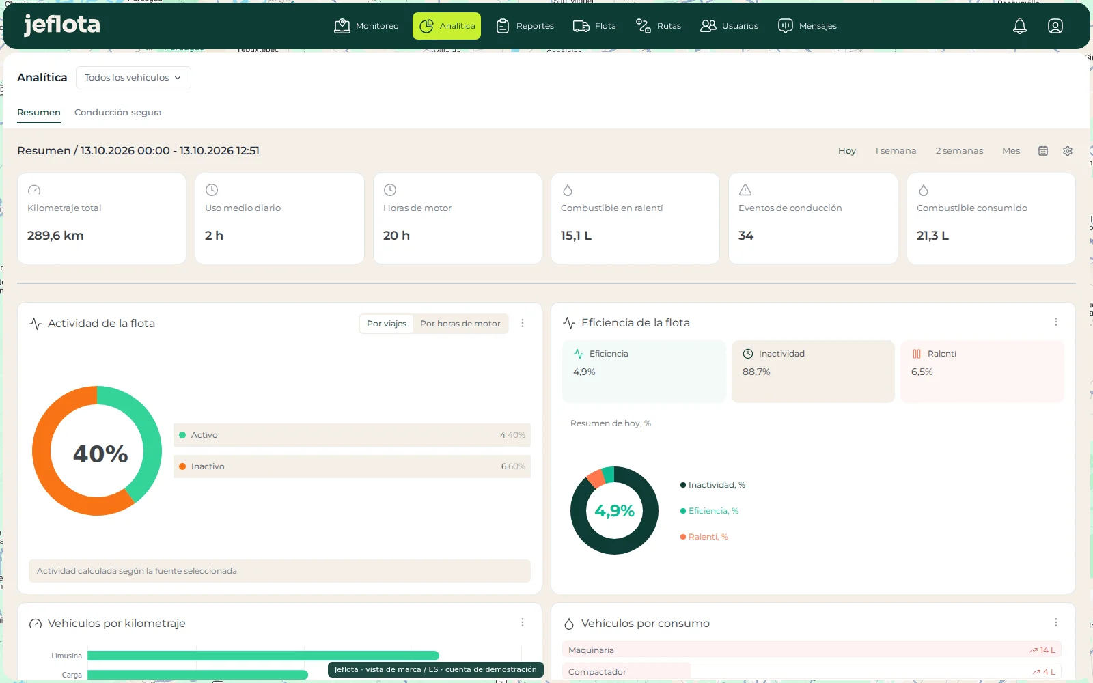Click Limusina bar in kilometraje chart

click(263, 656)
